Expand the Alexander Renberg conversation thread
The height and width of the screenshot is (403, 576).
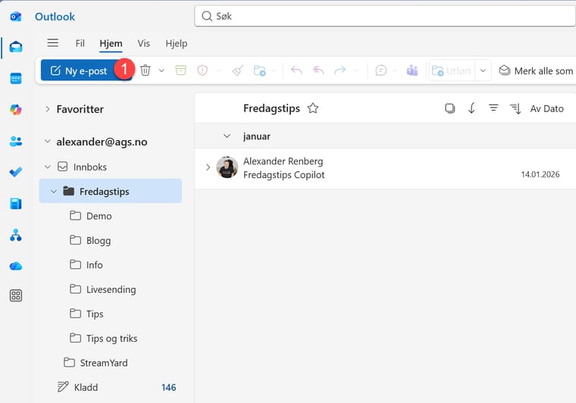click(208, 167)
